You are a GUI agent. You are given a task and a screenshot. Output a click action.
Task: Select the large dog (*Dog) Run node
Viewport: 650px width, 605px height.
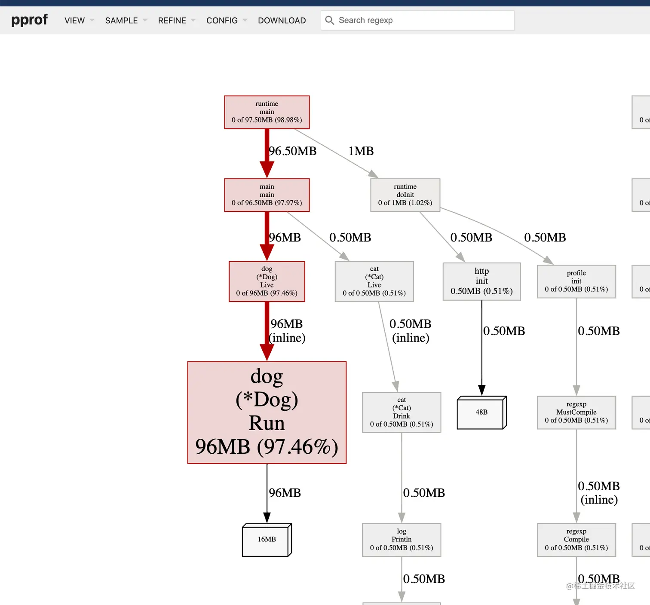click(x=267, y=412)
